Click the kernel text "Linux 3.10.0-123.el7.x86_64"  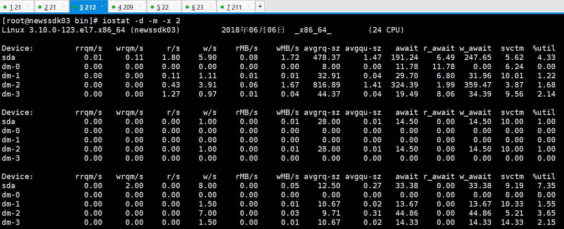click(x=64, y=30)
